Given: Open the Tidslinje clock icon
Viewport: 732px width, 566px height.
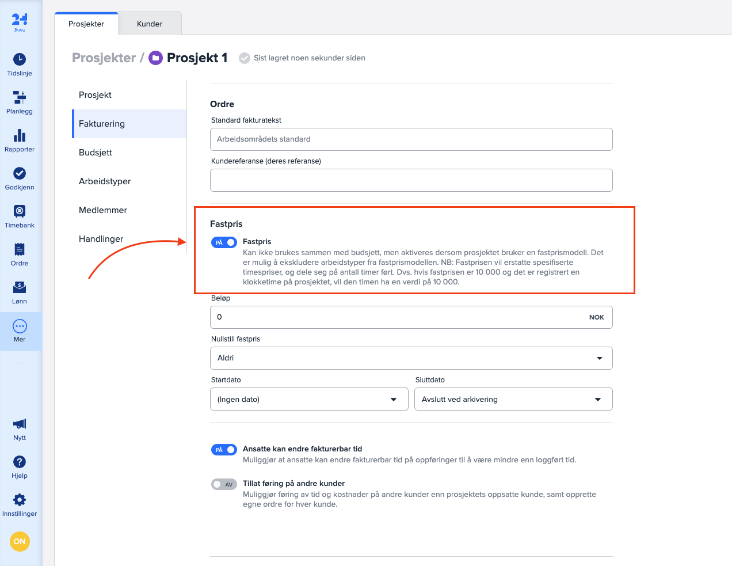Looking at the screenshot, I should tap(20, 59).
